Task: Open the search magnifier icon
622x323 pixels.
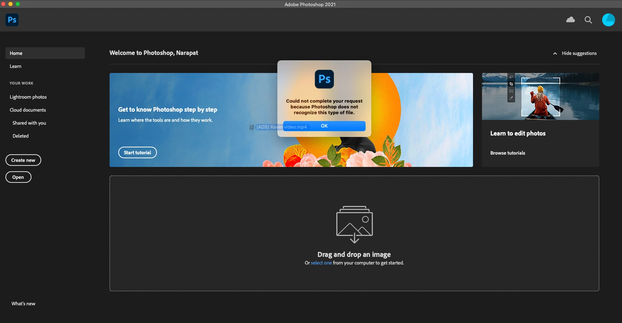Action: (x=588, y=20)
